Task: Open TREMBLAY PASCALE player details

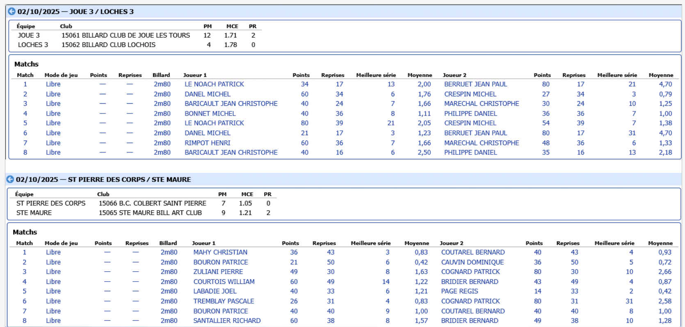Action: 224,301
